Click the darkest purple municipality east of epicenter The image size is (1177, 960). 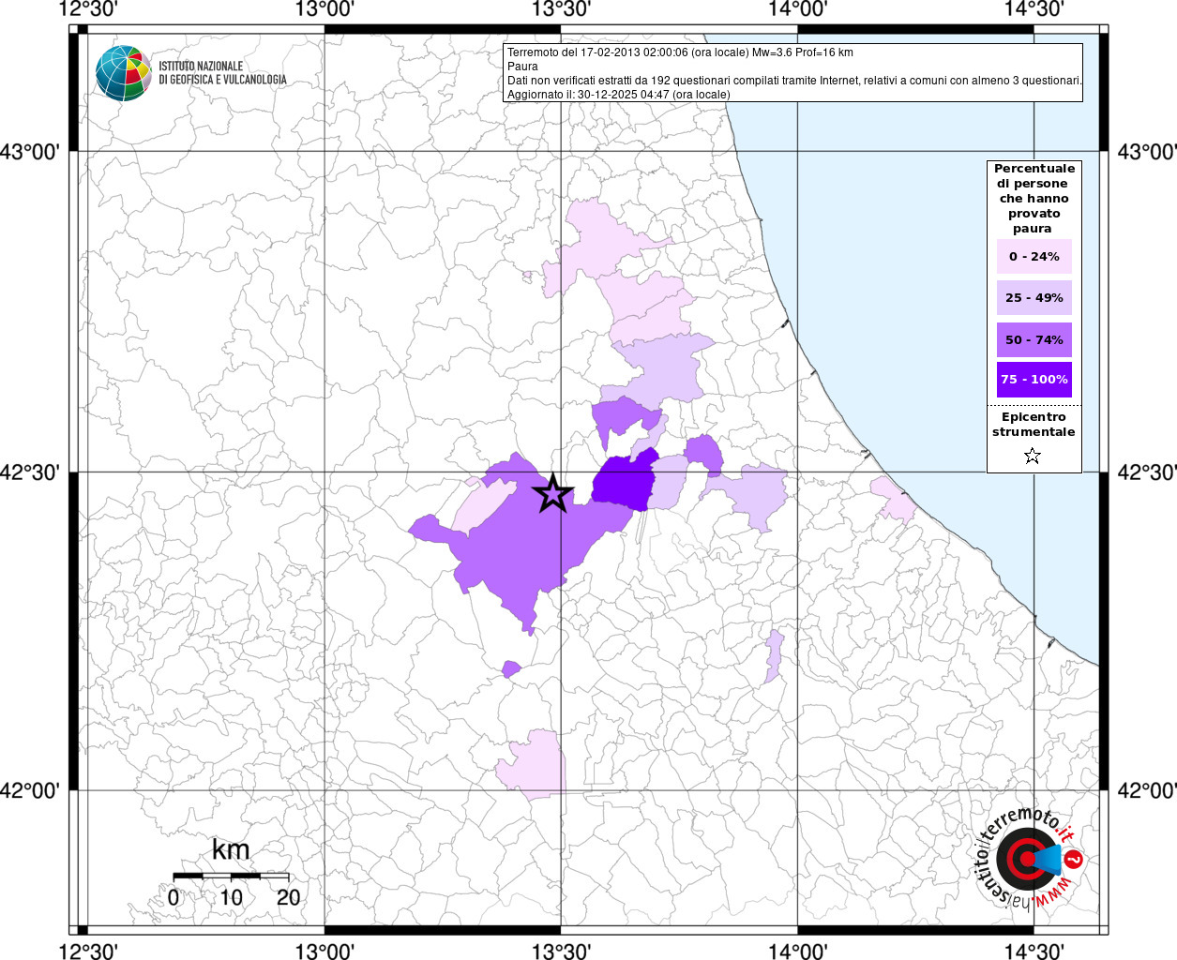[x=622, y=485]
